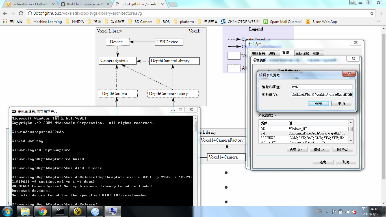Switch to the Finley-Bison Outlook tab
The image size is (386, 217).
(x=29, y=4)
